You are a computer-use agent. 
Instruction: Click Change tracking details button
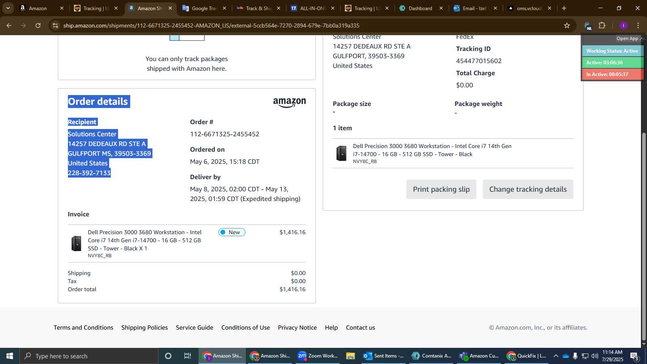[528, 189]
